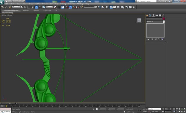Screen dimensions: 186x113
Task: Toggle Percent Snap
Action: click(74, 7)
